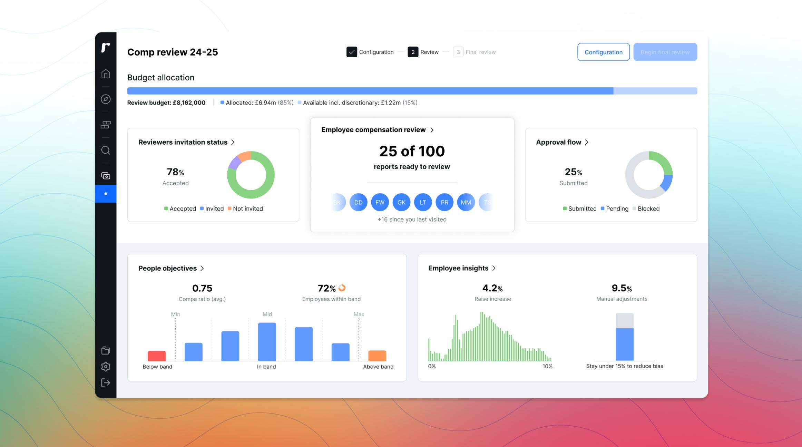Click the search icon in the sidebar
Viewport: 802px width, 447px height.
coord(106,150)
